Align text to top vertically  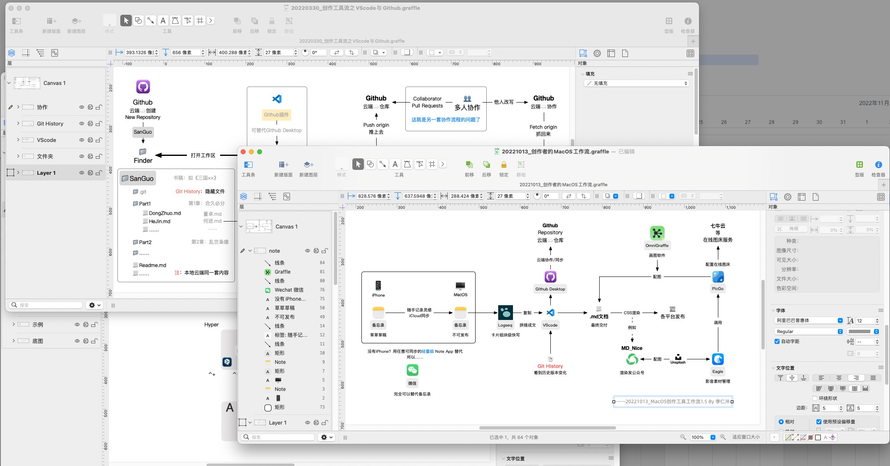(780, 378)
